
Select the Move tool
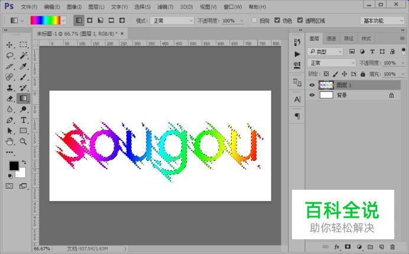coord(9,45)
